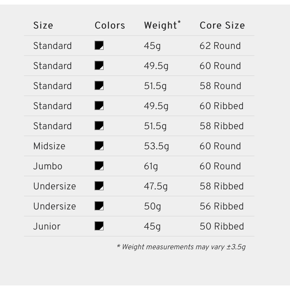The image size is (290, 290).
Task: Select the Junior row color swatch
Action: [x=99, y=226]
